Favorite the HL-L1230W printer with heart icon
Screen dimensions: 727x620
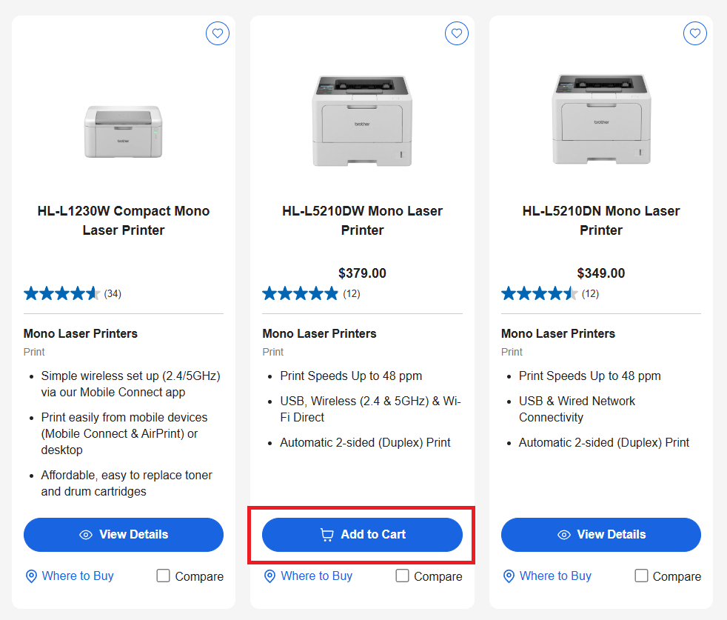(x=218, y=33)
